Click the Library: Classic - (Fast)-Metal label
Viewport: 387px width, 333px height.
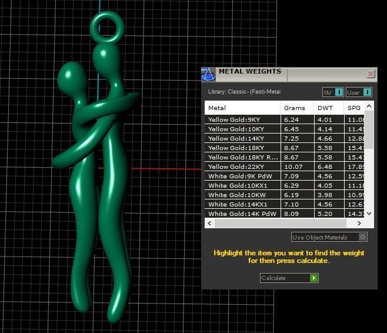[244, 92]
